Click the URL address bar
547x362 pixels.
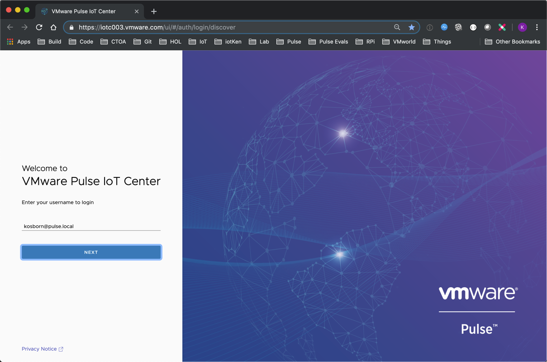[226, 27]
